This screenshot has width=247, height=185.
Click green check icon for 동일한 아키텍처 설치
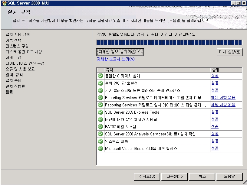(x=100, y=76)
